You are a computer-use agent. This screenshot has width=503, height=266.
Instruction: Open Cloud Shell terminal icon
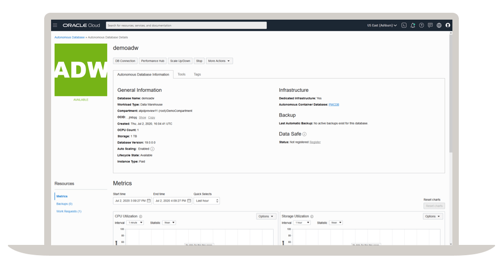pyautogui.click(x=404, y=26)
